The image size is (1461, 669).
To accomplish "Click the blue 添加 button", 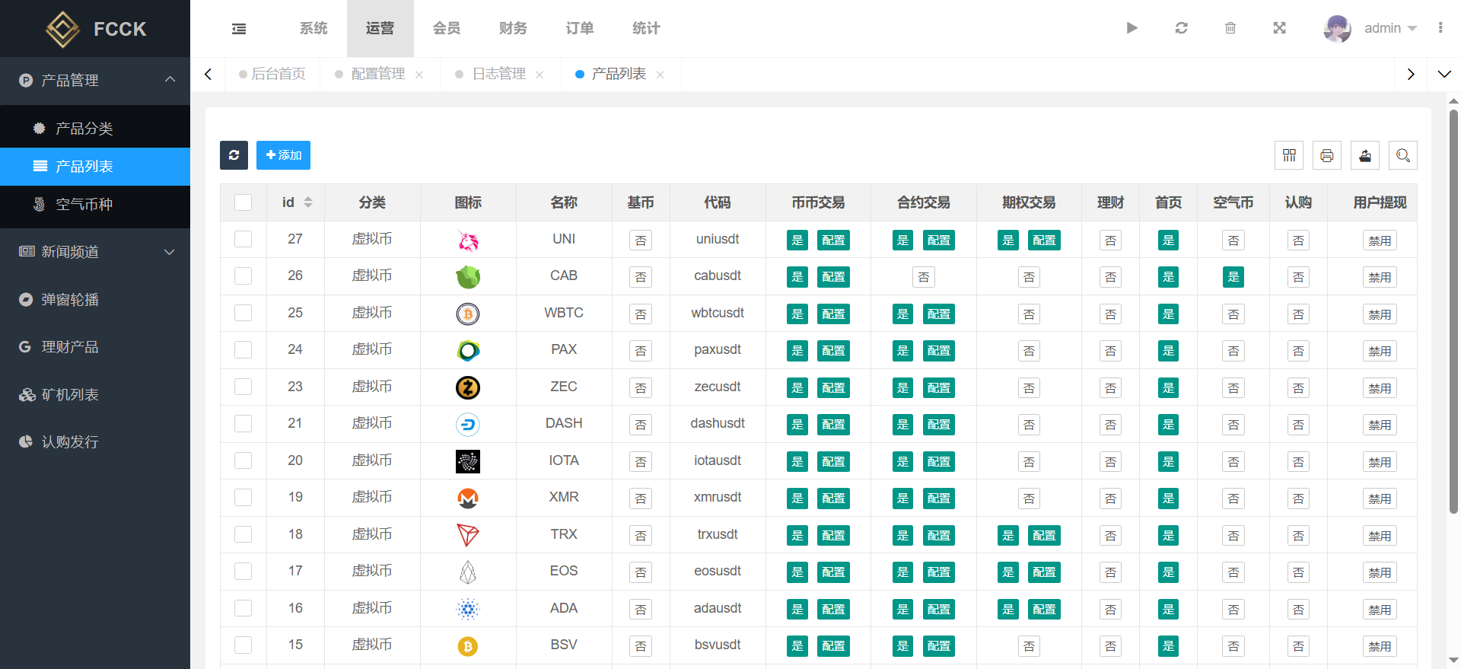I will (x=283, y=155).
